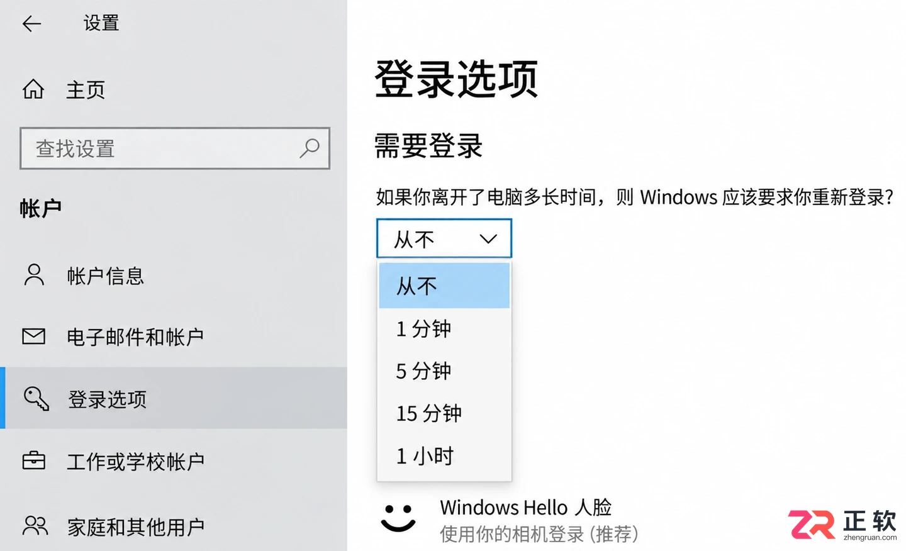Viewport: 906px width, 551px height.
Task: Choose 1 分钟 from the dropdown list
Action: pyautogui.click(x=444, y=328)
